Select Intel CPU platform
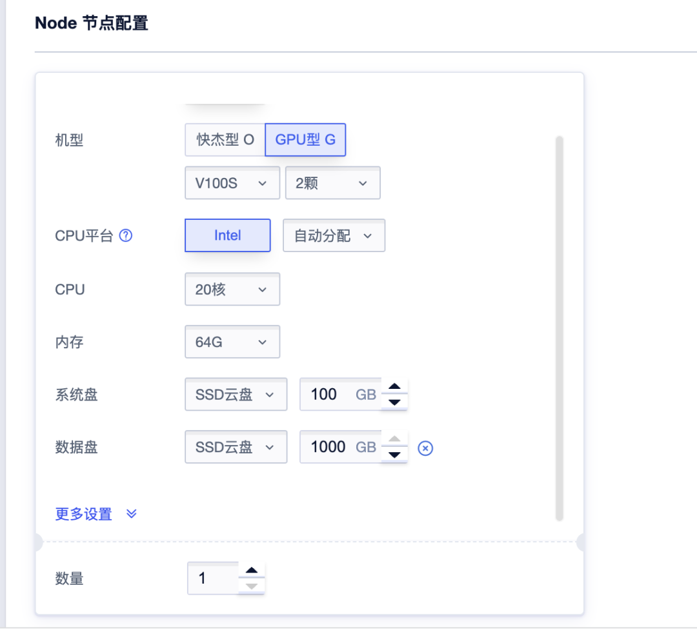The image size is (697, 632). click(x=228, y=235)
